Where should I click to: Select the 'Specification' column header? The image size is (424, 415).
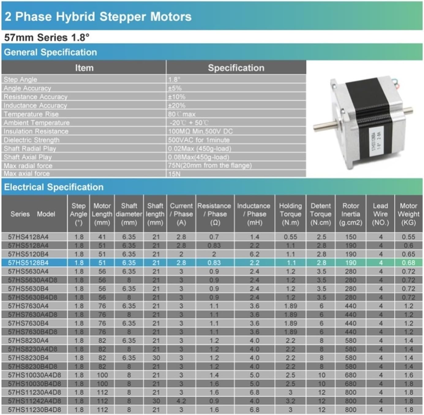click(236, 68)
